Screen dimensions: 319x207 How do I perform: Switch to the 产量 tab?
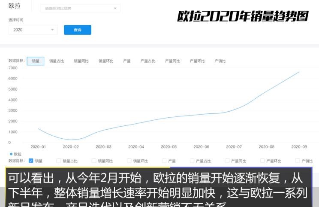[127, 61]
